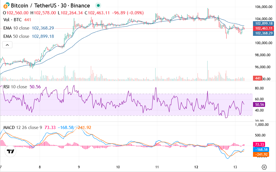Click date 9 on the time axis
276x172 pixels.
click(x=79, y=167)
